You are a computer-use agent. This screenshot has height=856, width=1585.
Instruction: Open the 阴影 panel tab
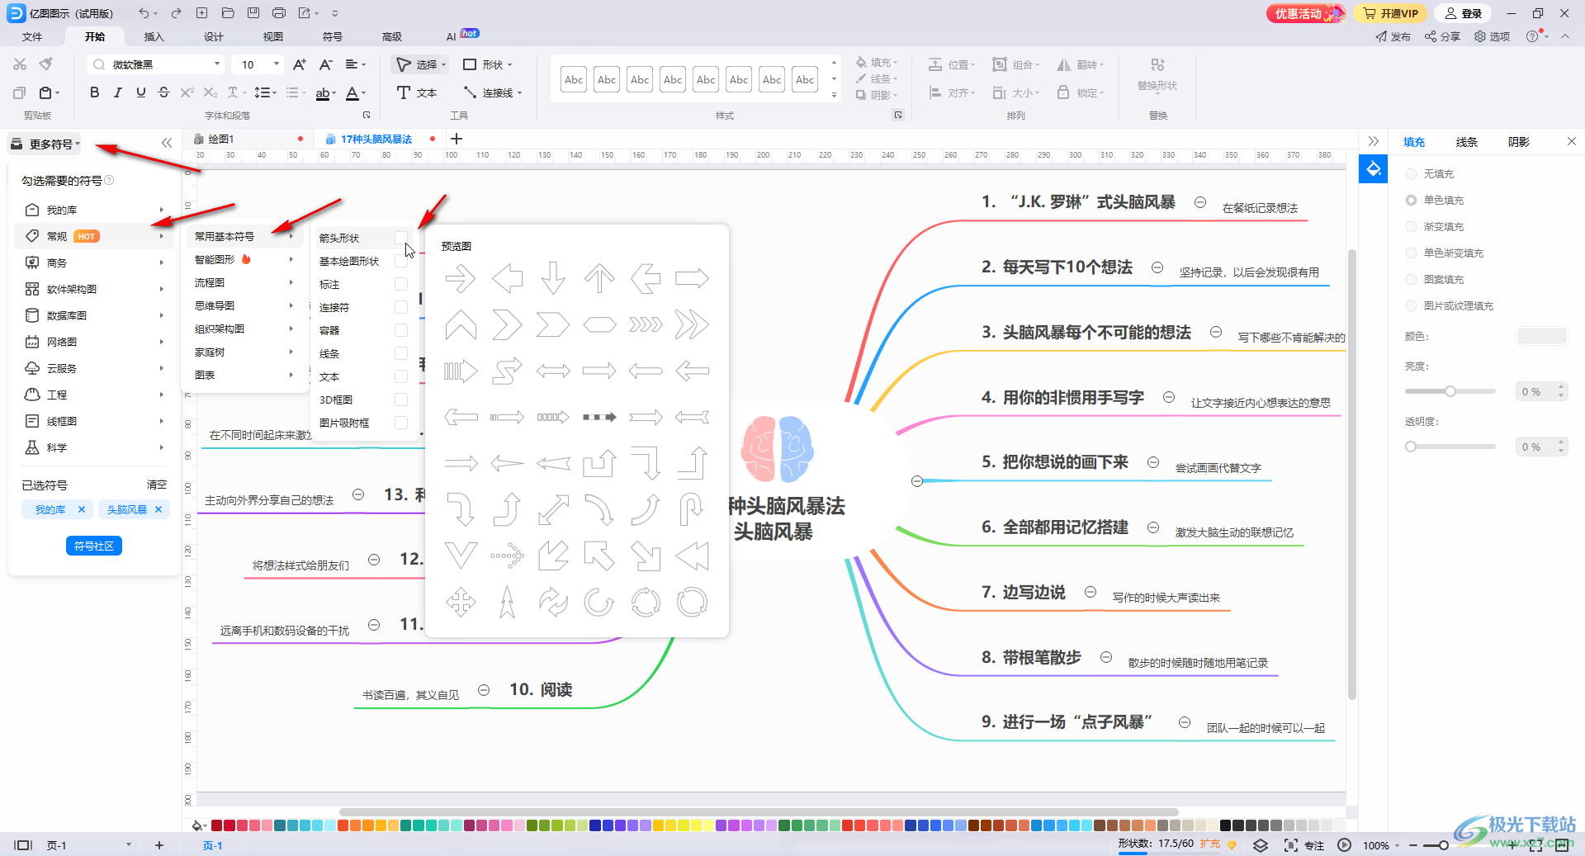pyautogui.click(x=1519, y=142)
